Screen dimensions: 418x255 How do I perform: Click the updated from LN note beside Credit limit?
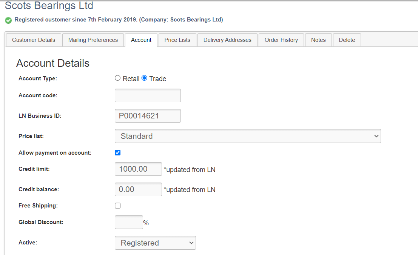tap(190, 169)
